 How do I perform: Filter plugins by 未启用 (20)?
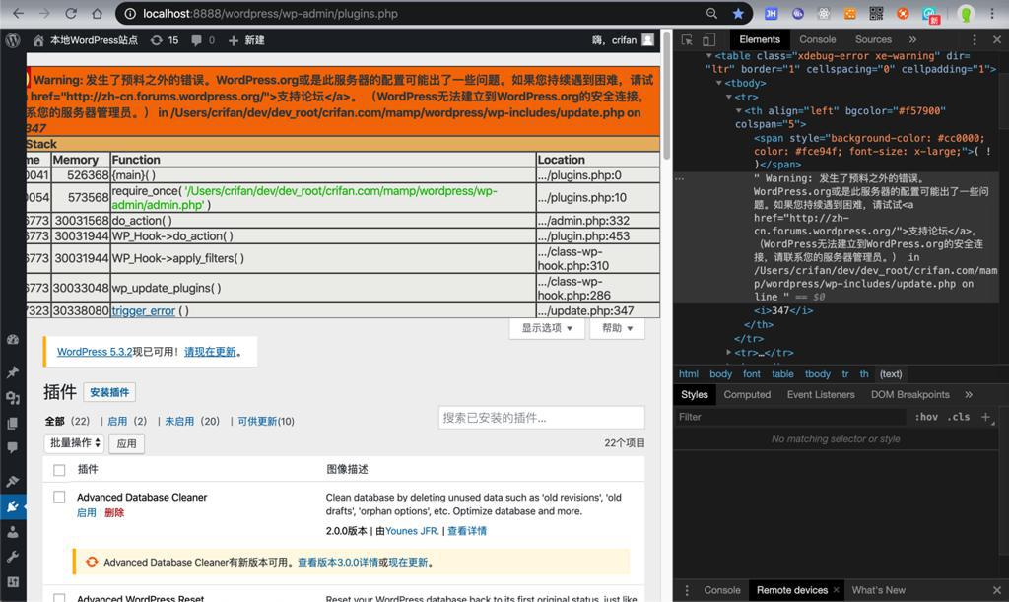tap(192, 422)
